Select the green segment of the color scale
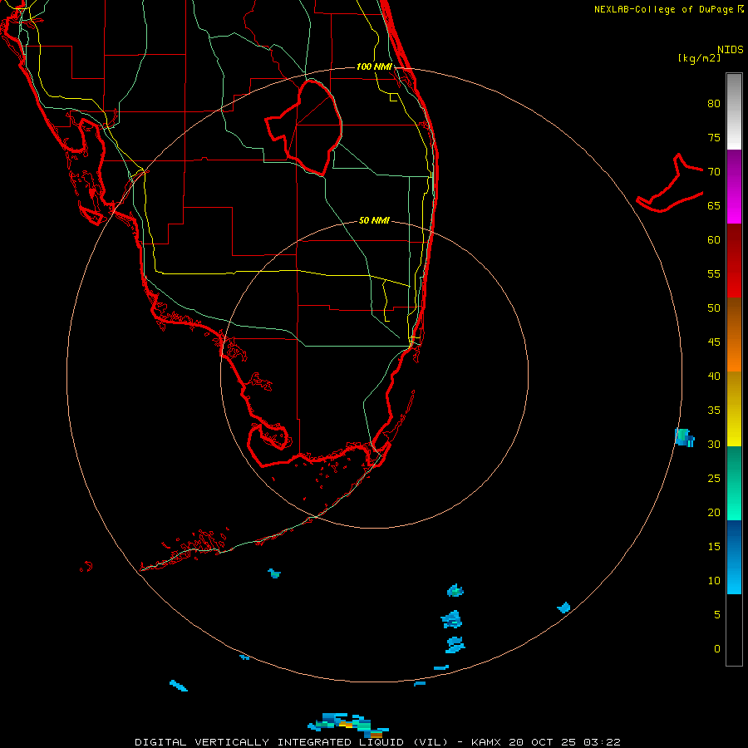 [734, 483]
